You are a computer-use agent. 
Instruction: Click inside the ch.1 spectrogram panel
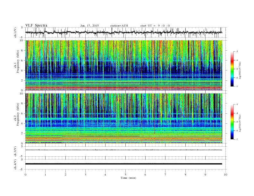tap(123, 65)
